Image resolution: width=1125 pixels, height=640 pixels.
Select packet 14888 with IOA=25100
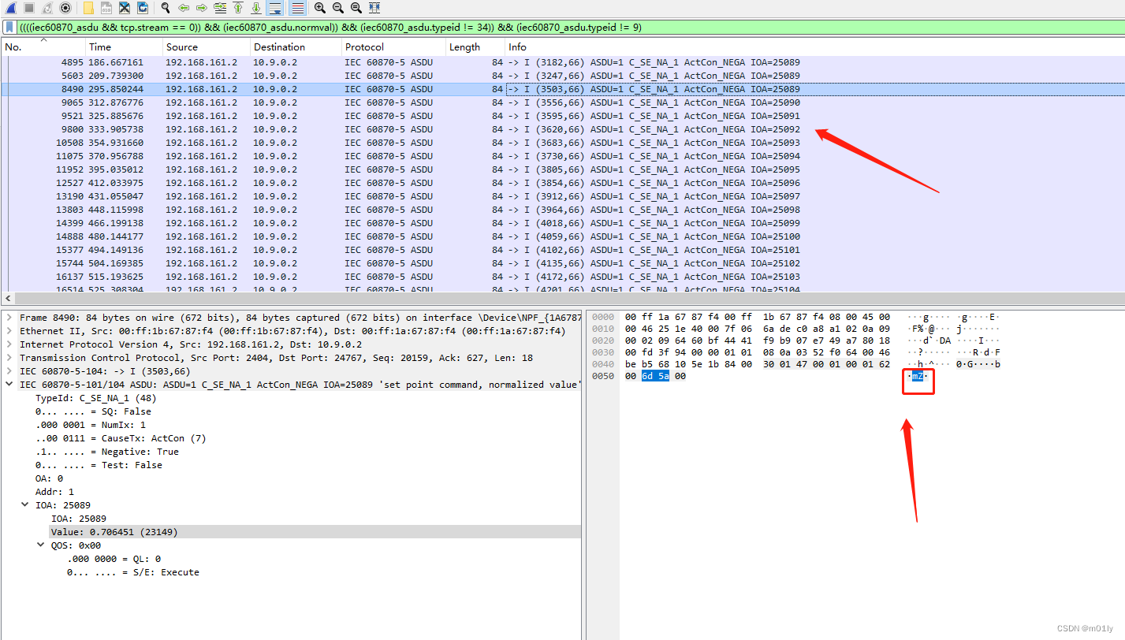pos(563,236)
